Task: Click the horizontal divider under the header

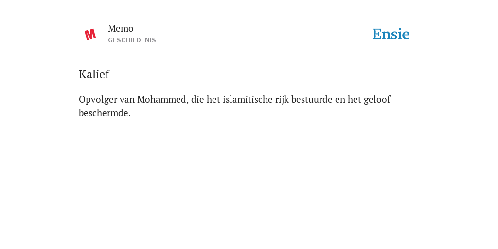Action: [x=249, y=55]
